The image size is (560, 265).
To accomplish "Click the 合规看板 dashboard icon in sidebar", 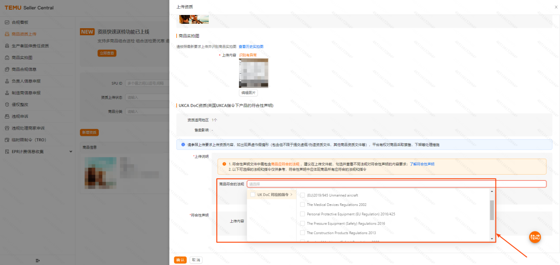I will click(7, 22).
